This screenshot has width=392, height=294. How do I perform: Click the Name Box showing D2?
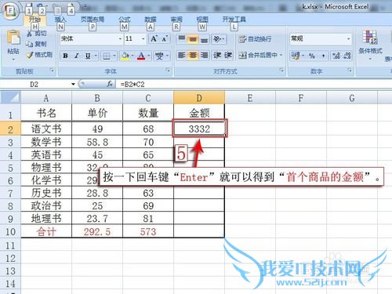tap(34, 84)
